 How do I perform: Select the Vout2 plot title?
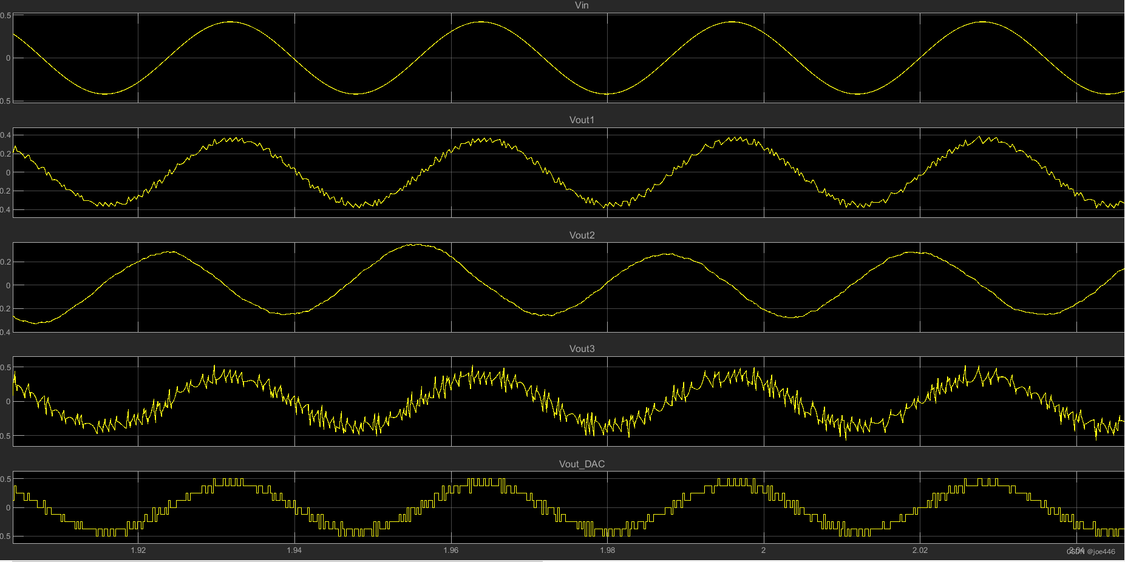[x=581, y=234]
